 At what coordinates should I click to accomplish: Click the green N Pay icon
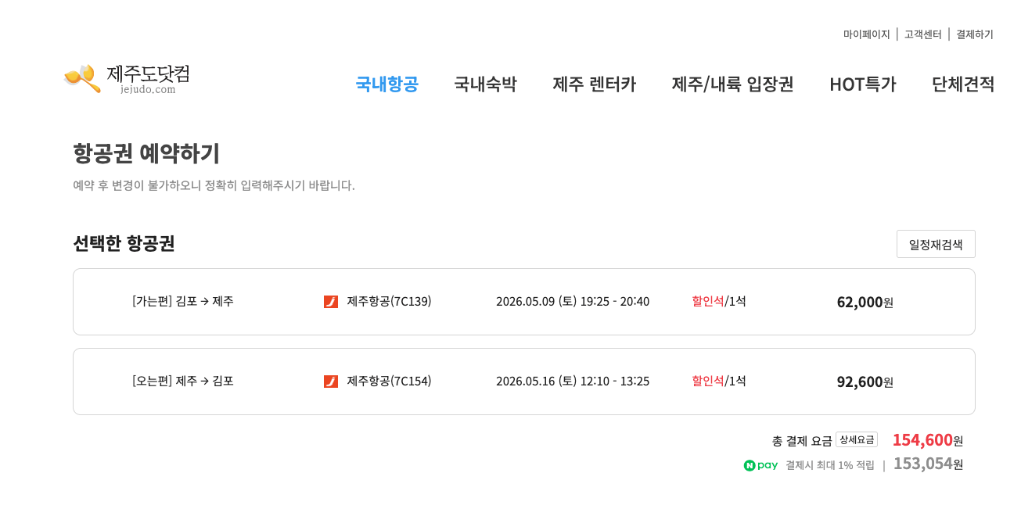point(759,465)
